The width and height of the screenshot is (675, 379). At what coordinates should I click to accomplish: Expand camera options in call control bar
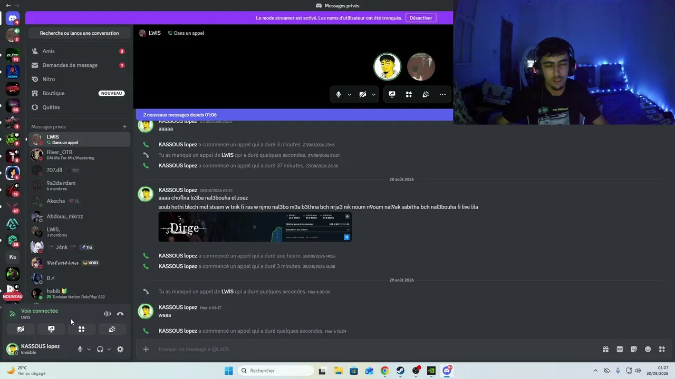coord(373,94)
